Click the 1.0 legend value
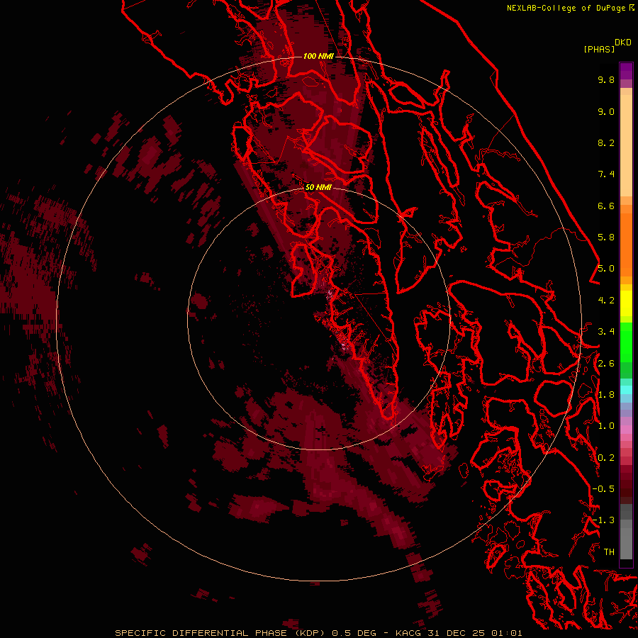This screenshot has height=638, width=638. [606, 426]
